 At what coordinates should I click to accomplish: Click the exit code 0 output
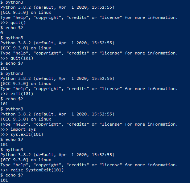click(x=1, y=33)
